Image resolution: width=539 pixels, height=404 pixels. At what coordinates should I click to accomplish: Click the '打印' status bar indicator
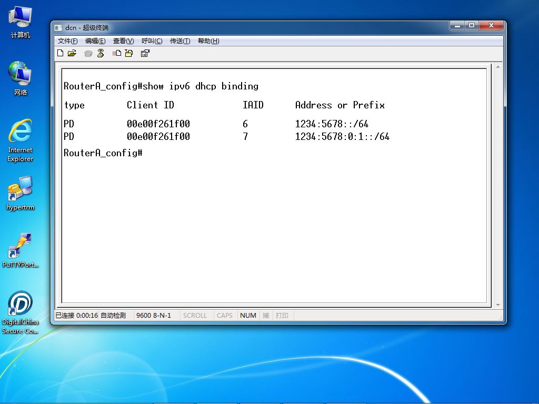[x=282, y=316]
